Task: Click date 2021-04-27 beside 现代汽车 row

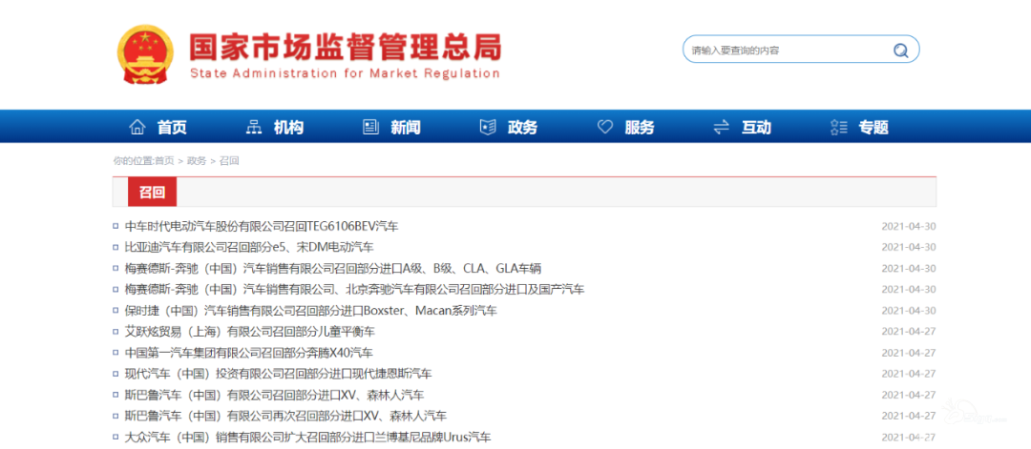Action: coord(909,374)
